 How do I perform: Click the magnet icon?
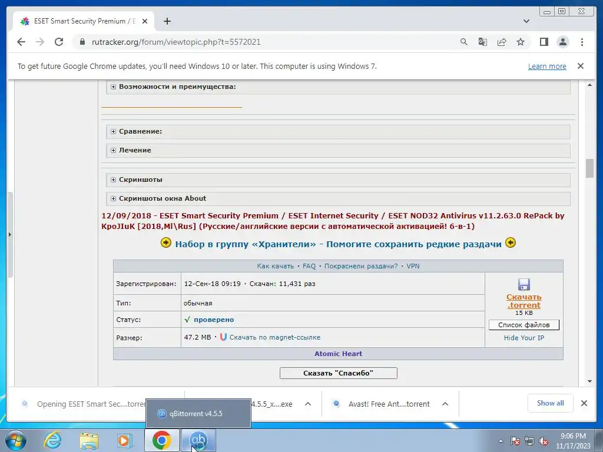click(x=223, y=337)
